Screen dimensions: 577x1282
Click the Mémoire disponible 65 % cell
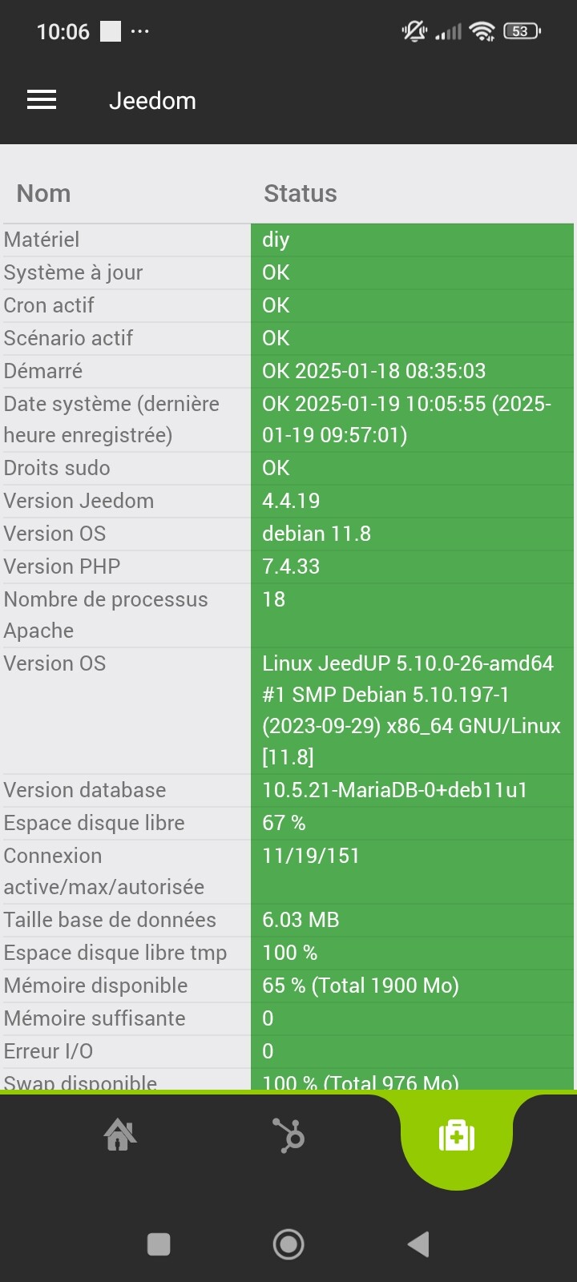[x=361, y=986]
